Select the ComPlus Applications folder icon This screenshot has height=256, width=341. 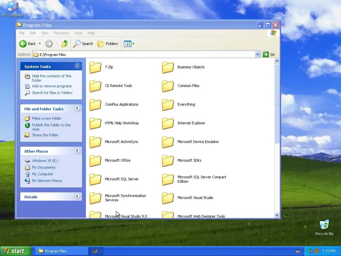click(x=95, y=104)
